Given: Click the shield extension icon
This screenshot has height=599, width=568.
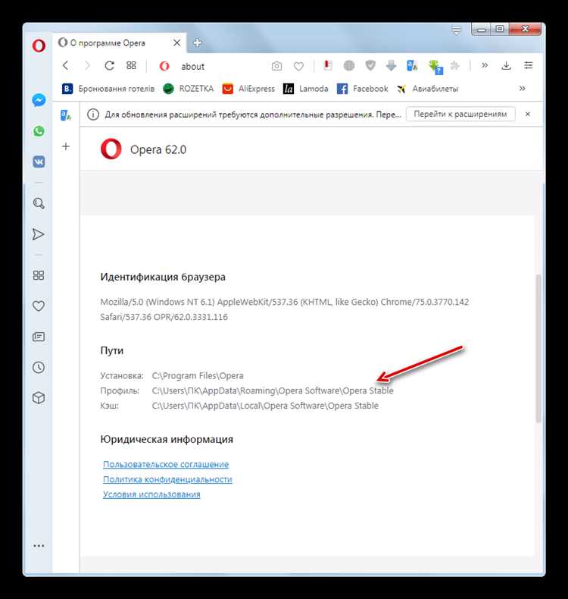Looking at the screenshot, I should pos(370,66).
